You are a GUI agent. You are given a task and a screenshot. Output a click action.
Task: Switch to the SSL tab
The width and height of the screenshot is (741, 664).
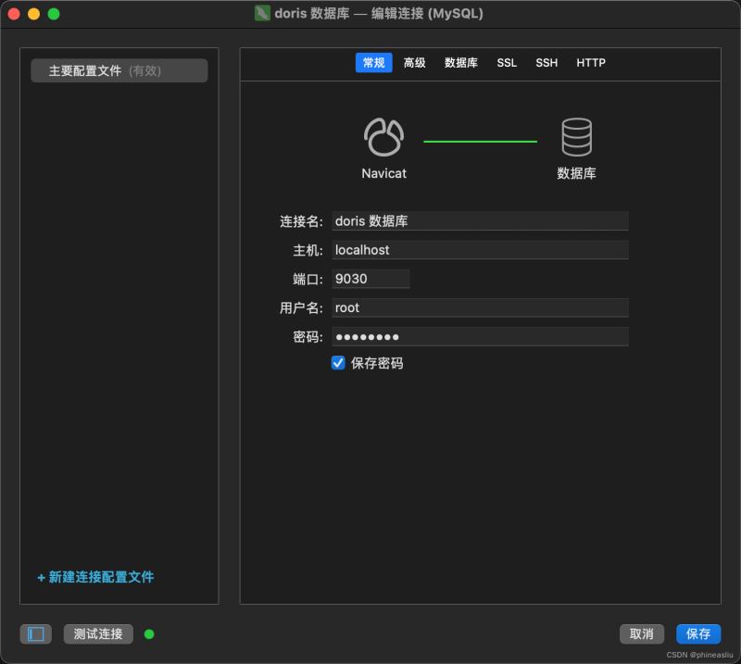tap(507, 62)
